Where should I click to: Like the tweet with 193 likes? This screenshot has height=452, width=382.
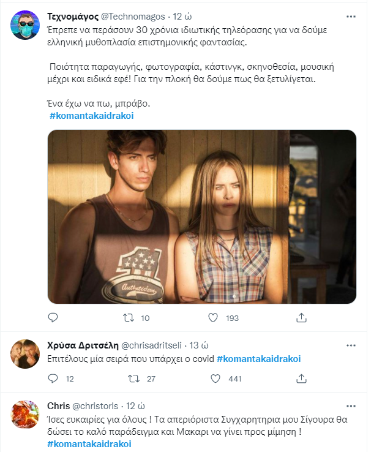tap(213, 318)
